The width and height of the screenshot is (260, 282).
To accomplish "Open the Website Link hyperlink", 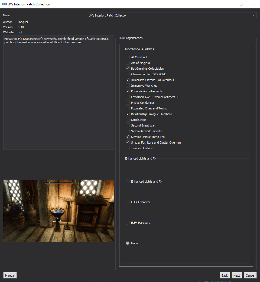I will coord(20,33).
